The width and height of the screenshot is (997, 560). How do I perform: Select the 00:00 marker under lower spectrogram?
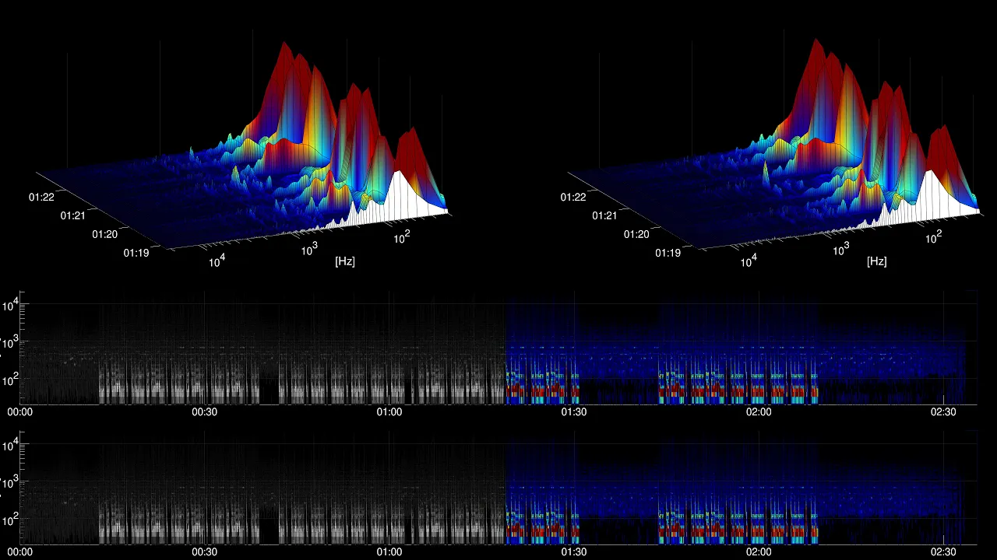(x=19, y=551)
